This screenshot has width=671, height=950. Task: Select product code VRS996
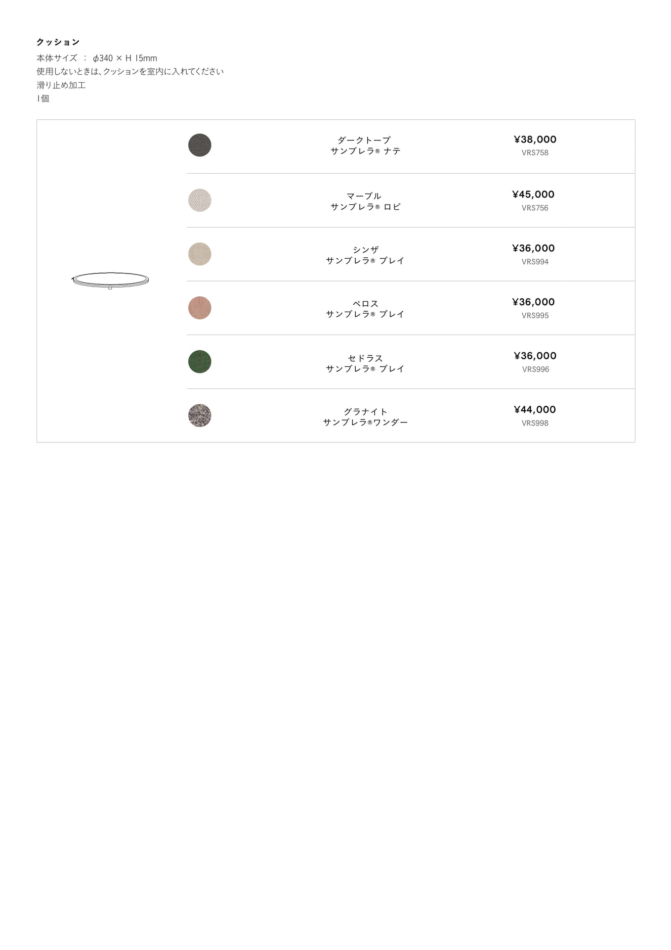click(536, 369)
